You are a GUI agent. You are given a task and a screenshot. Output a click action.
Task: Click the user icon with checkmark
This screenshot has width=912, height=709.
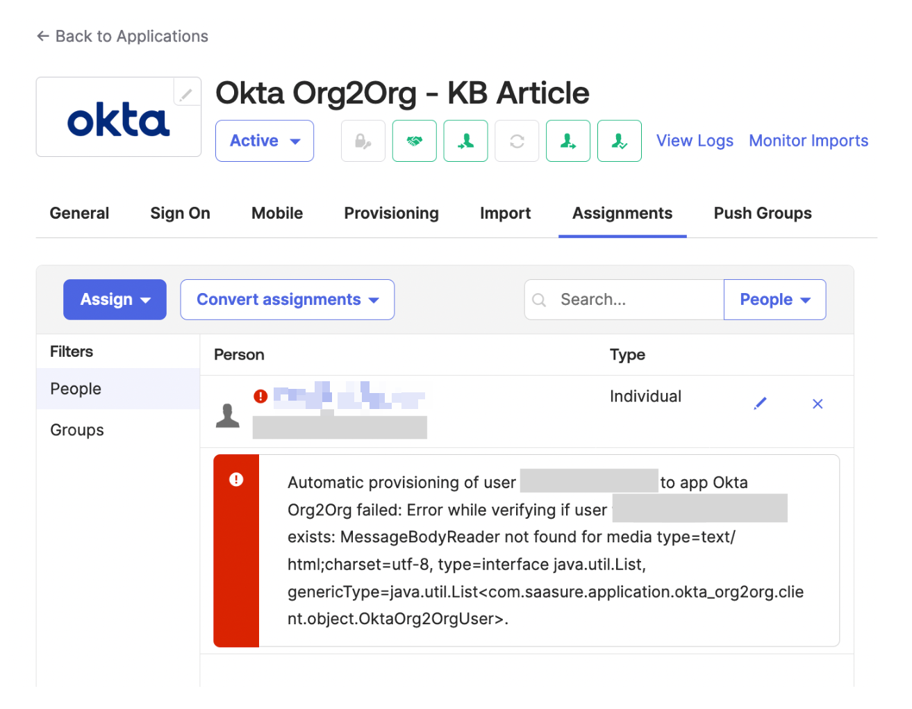[620, 141]
